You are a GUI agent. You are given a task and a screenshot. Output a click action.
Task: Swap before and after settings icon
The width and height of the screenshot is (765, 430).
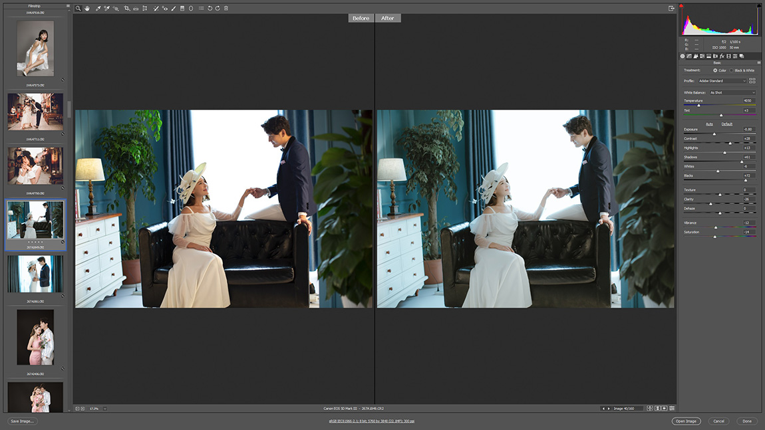pos(657,409)
